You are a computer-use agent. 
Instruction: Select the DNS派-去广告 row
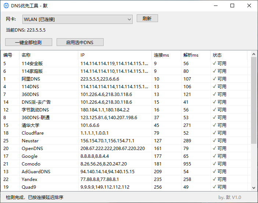[x=126, y=102]
